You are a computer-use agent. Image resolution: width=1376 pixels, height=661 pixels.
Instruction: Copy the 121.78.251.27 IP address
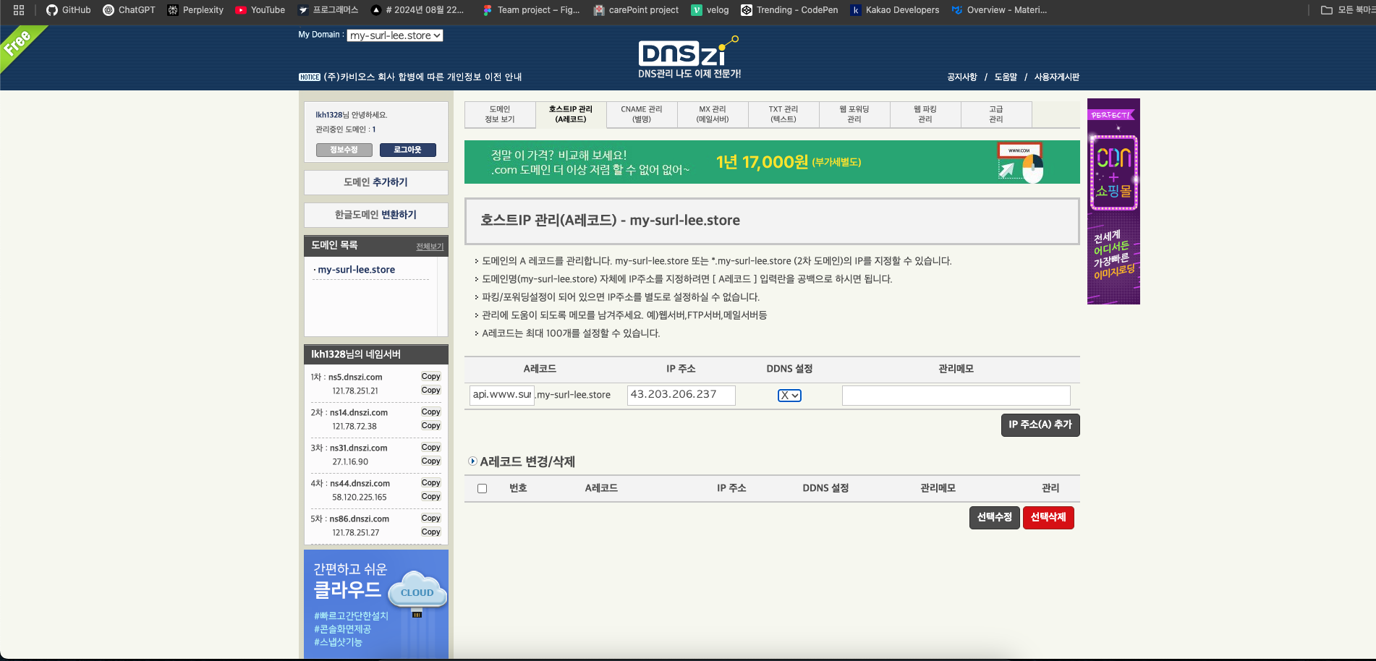coord(430,532)
